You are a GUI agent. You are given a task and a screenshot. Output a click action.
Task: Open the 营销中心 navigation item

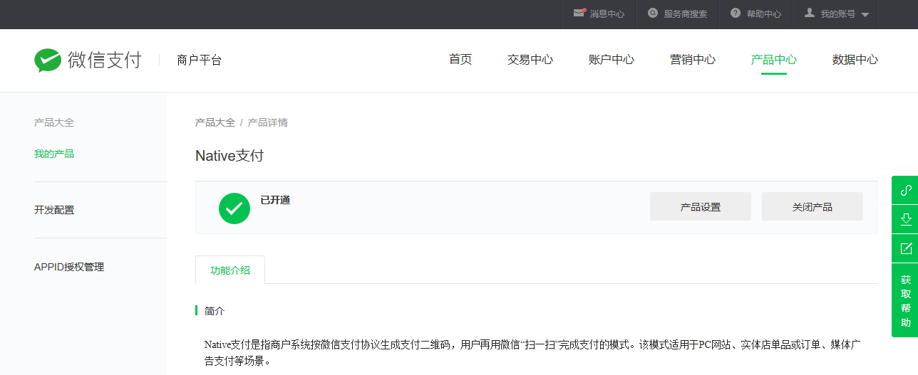pos(693,60)
